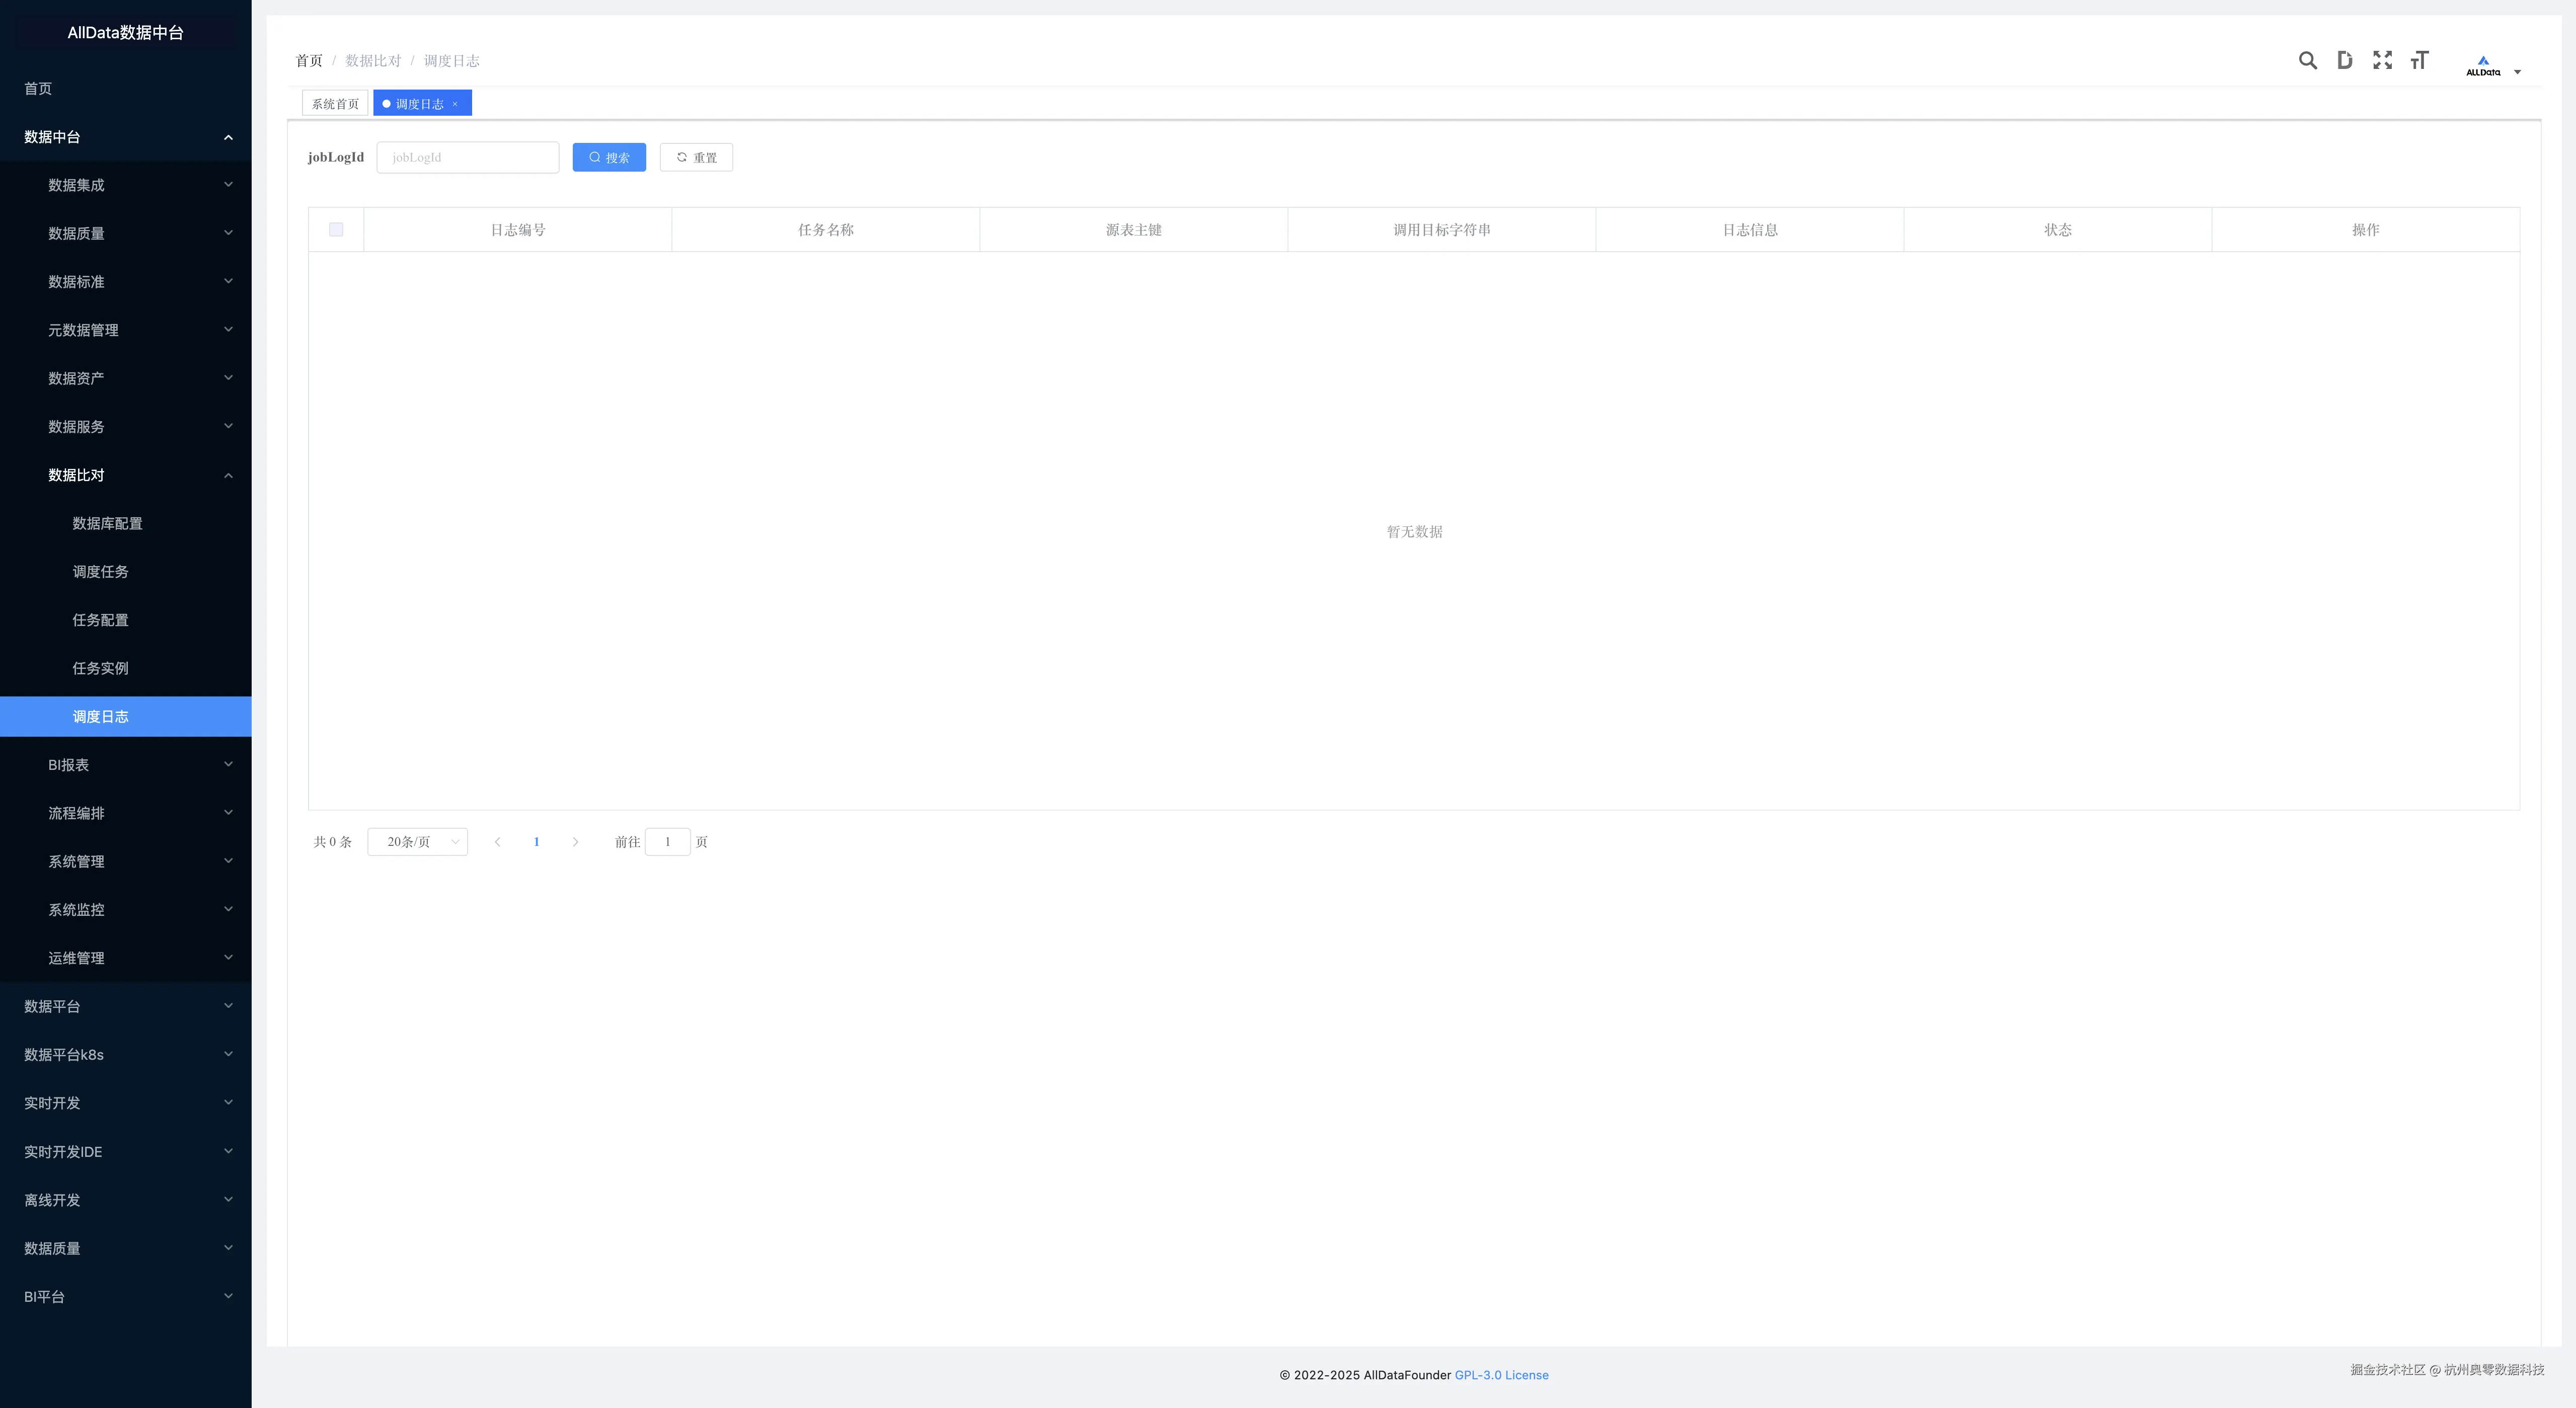Open the 20条/页 page size dropdown
This screenshot has width=2576, height=1408.
(417, 842)
